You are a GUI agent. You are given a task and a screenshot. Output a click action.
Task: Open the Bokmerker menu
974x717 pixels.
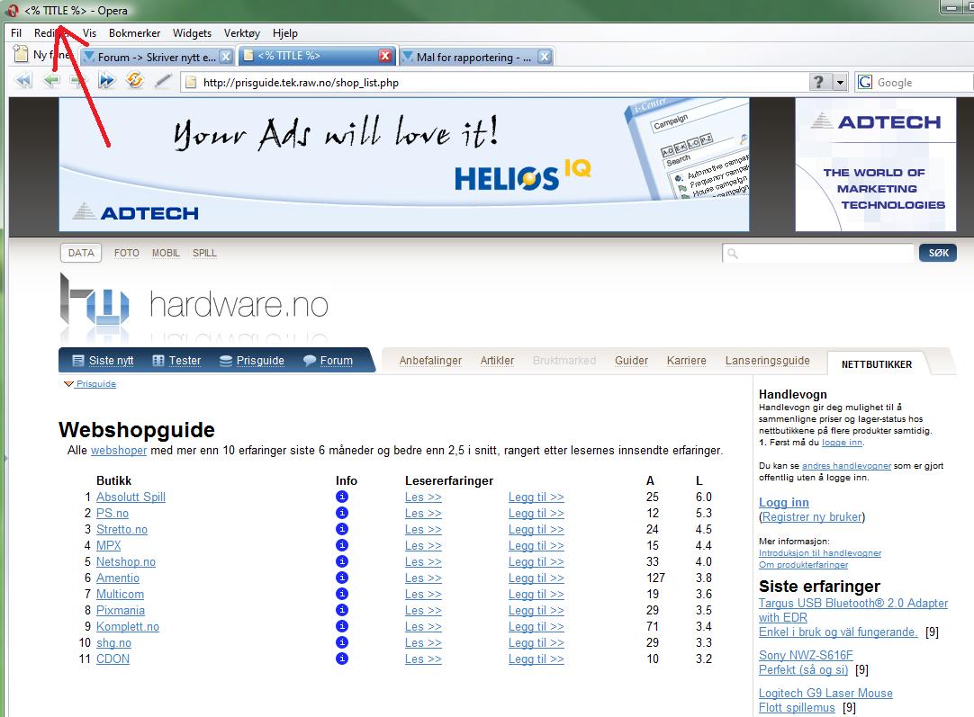(x=134, y=33)
